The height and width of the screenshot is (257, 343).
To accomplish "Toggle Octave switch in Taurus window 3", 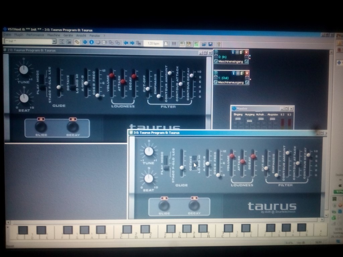I will (194, 163).
